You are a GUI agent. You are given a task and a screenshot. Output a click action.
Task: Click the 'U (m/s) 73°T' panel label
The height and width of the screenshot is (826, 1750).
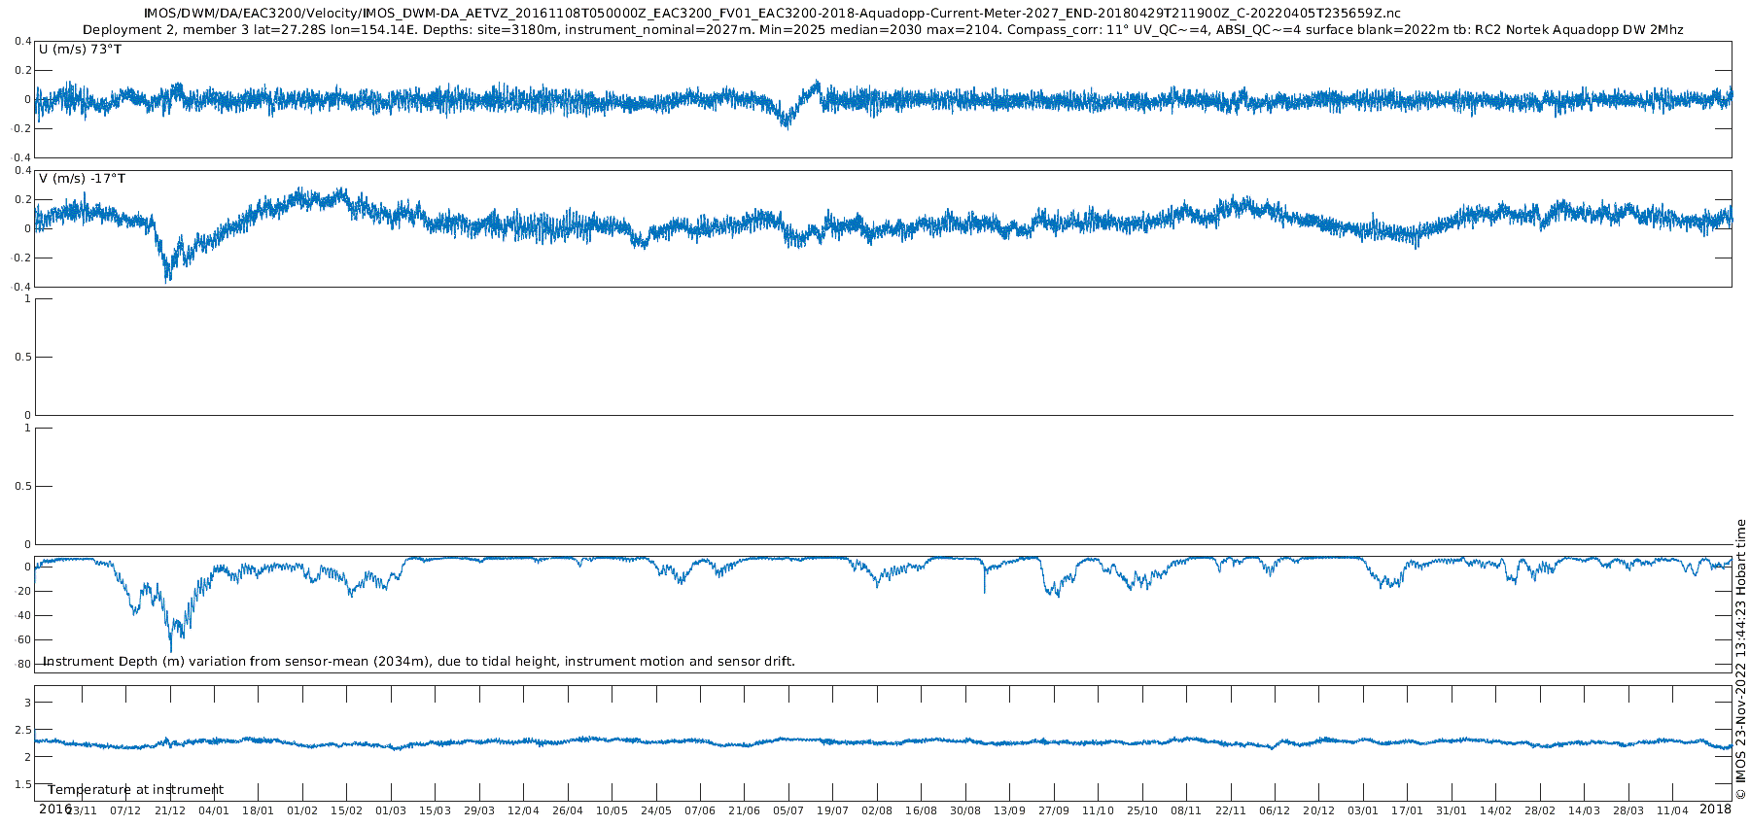click(x=80, y=50)
